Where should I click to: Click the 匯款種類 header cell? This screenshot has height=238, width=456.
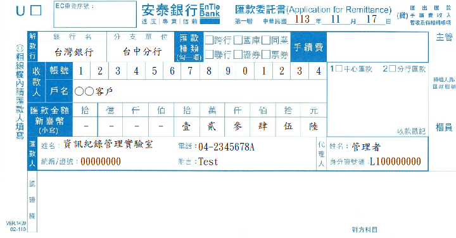[189, 47]
